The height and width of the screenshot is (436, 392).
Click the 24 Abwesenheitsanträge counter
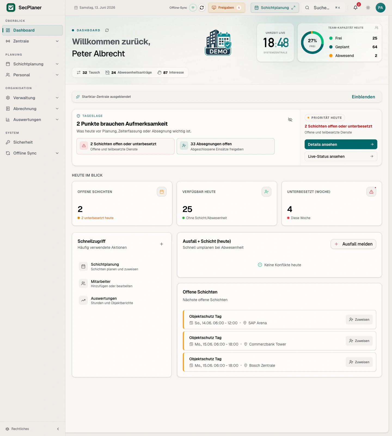click(128, 72)
